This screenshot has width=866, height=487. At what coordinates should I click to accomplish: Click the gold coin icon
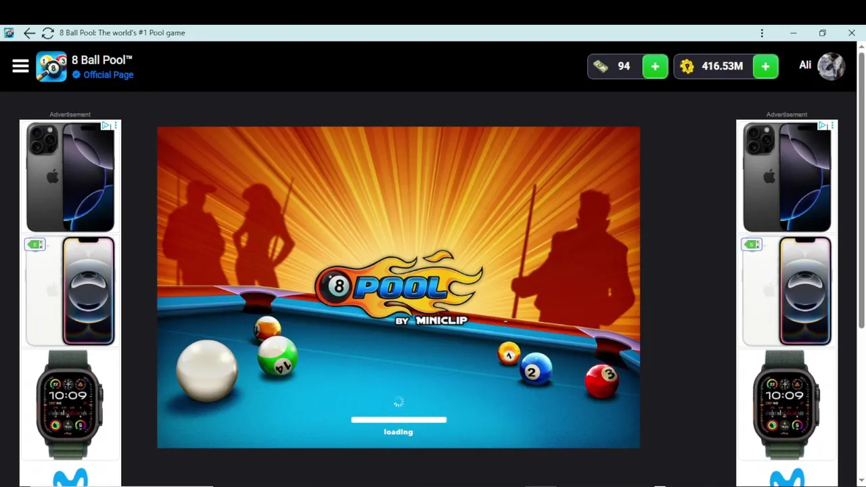click(x=687, y=66)
